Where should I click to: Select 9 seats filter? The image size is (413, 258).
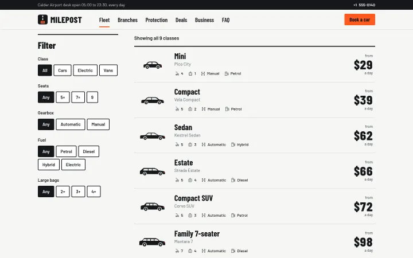point(92,97)
